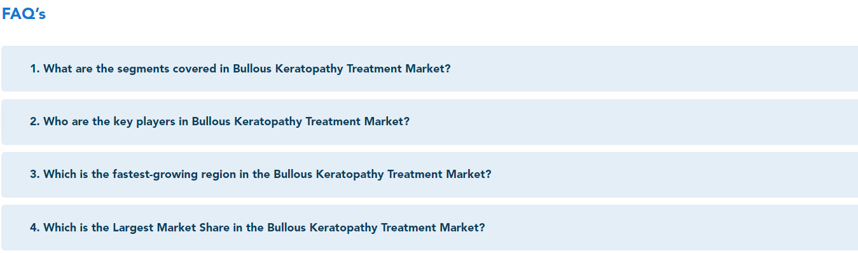
Task: Expand the Largest Market Share FAQ question
Action: 429,227
